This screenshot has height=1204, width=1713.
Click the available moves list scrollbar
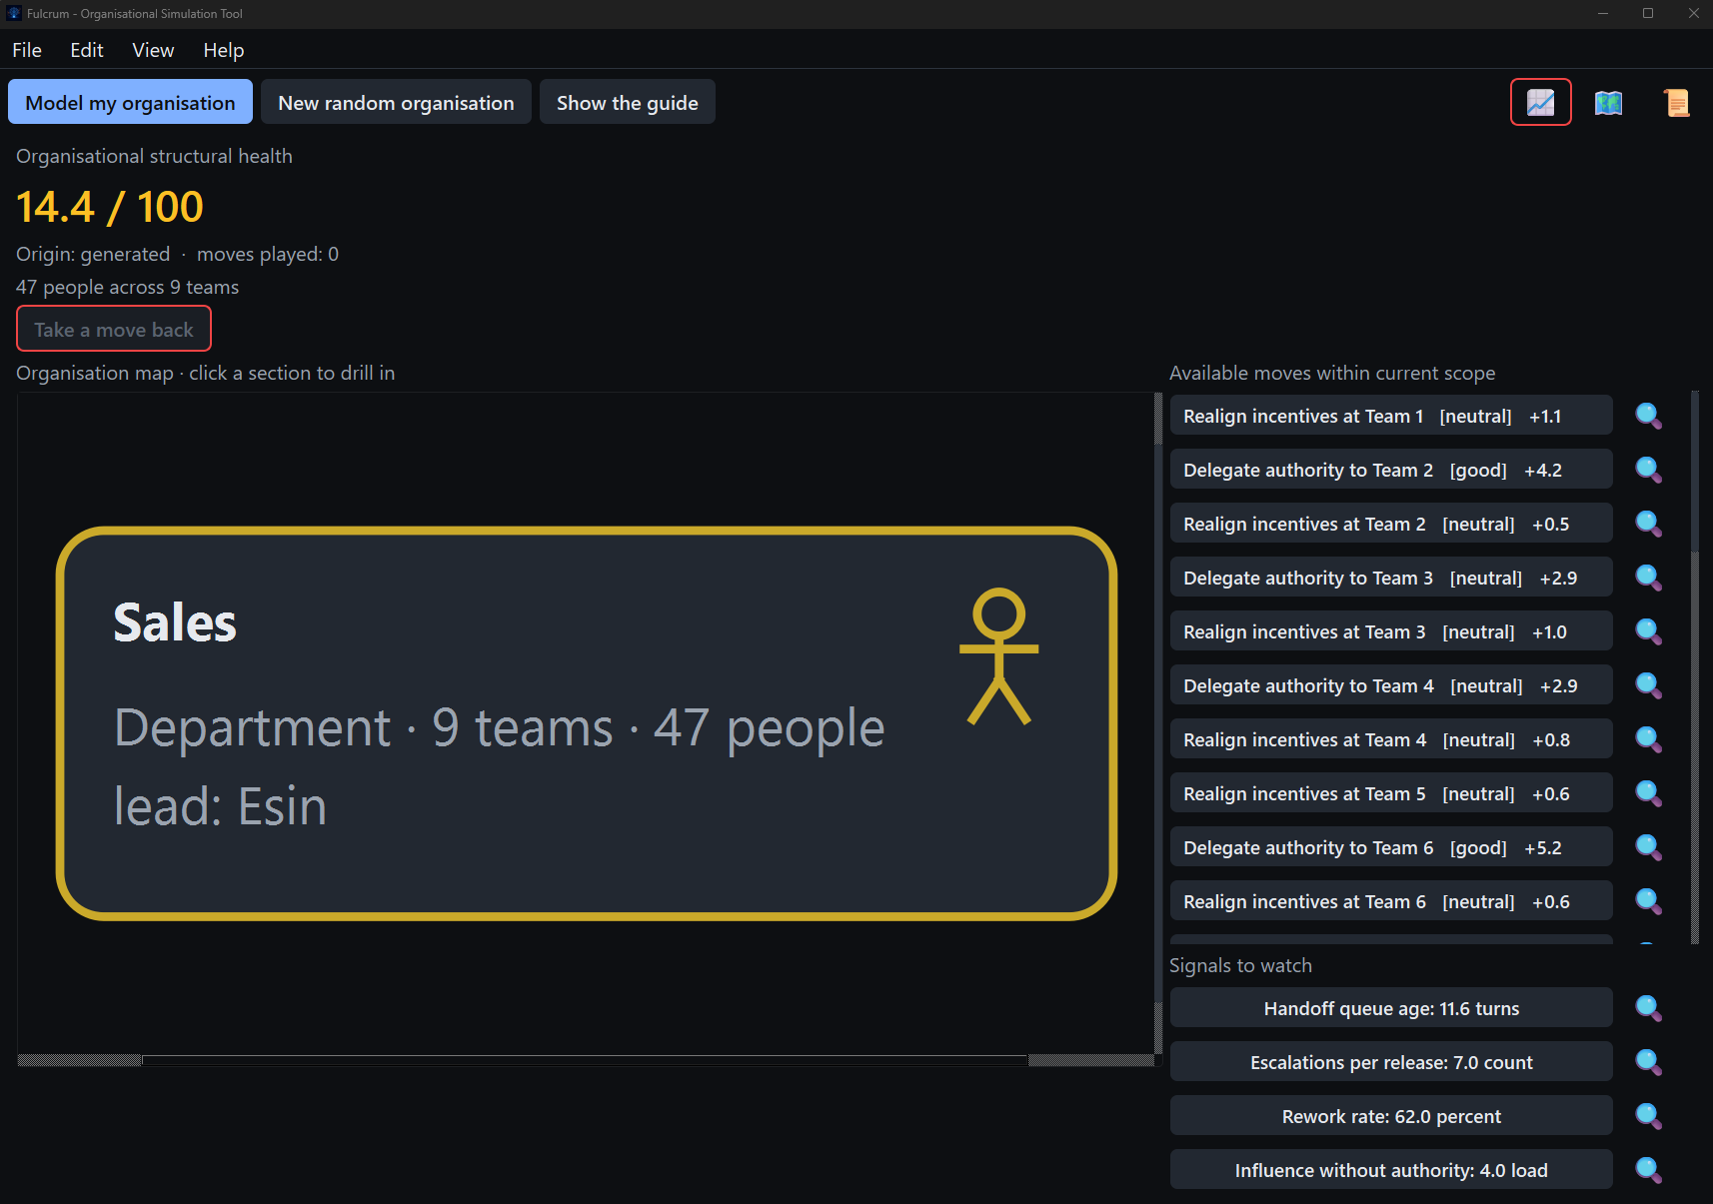click(x=1694, y=667)
